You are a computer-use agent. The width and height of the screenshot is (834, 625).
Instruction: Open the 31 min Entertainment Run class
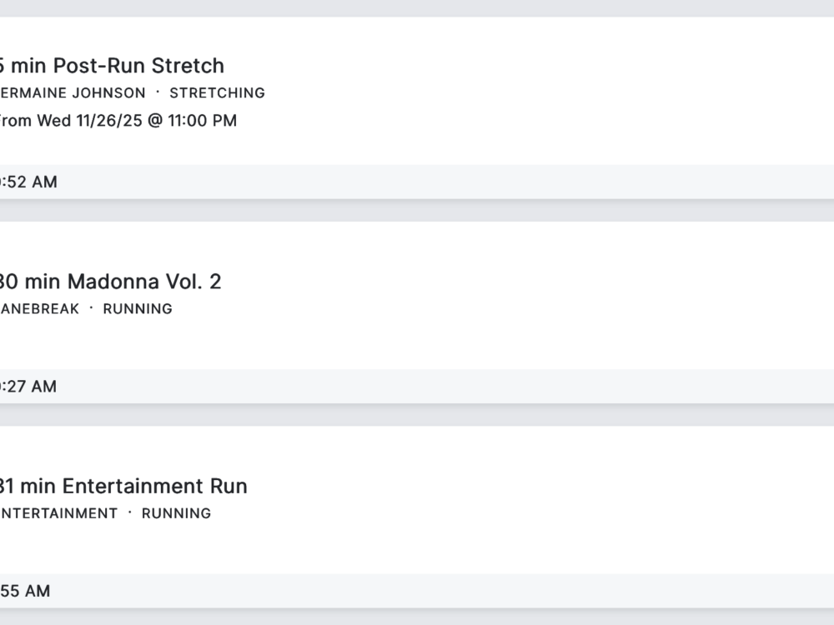pos(123,486)
